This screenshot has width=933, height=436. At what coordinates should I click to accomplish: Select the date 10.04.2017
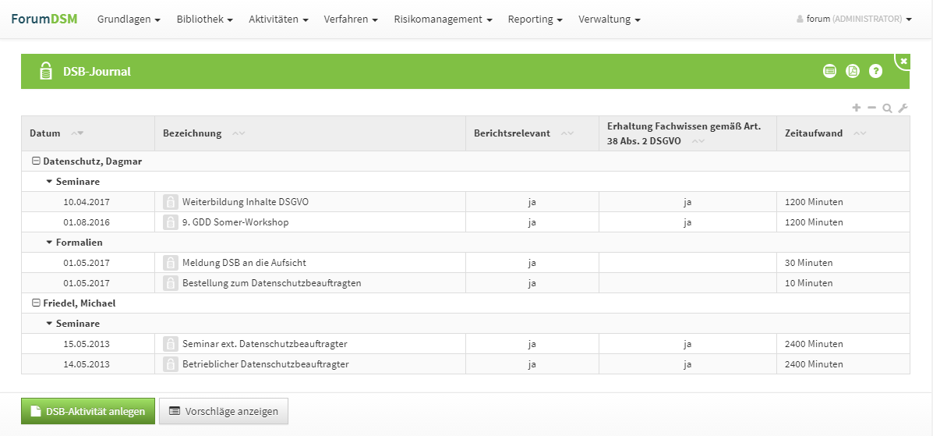(87, 202)
